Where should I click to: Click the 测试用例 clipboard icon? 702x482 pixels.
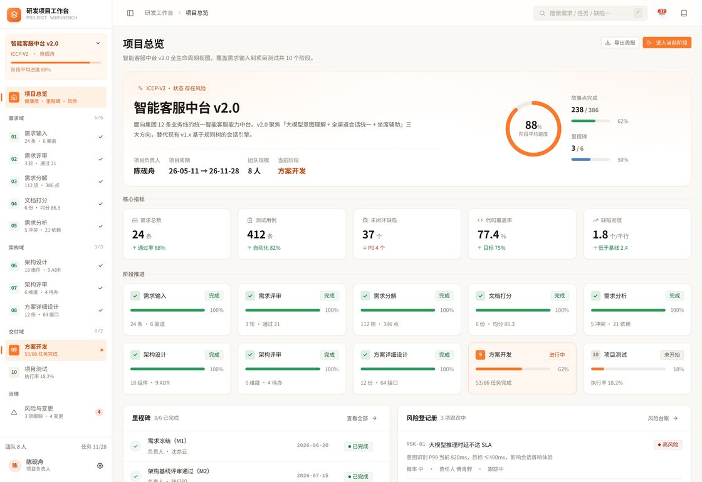250,220
